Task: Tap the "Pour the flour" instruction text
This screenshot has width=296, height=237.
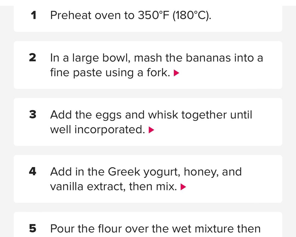Action: (155, 228)
